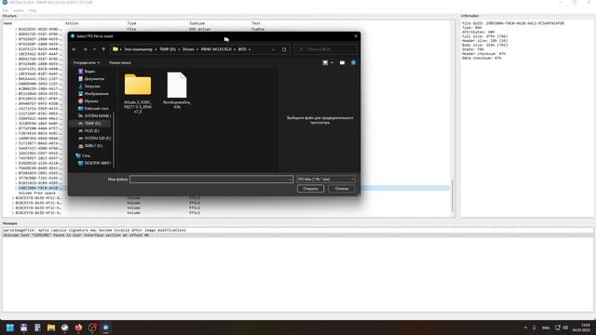Open Action menu in UEFITool window

coord(19,10)
